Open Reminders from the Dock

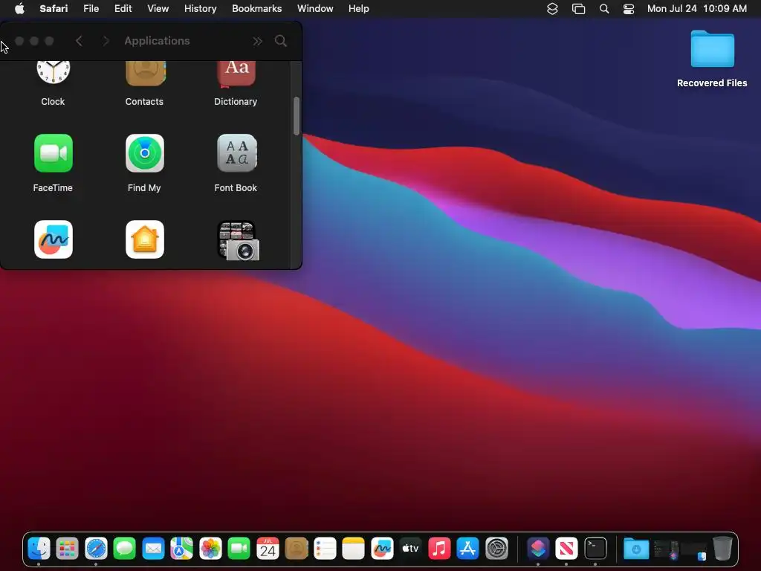click(x=325, y=549)
